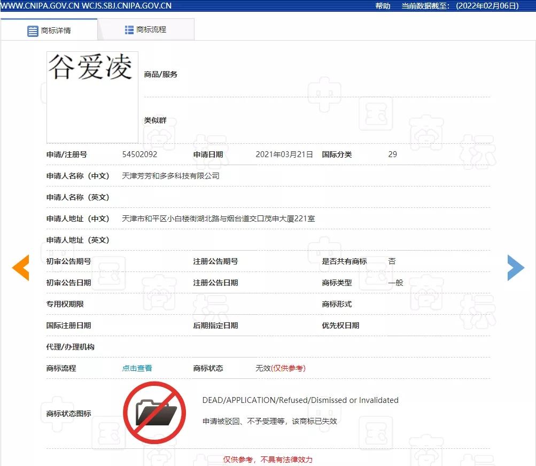Select the 无效(仅供参考) status text
536x466 pixels.
click(281, 368)
